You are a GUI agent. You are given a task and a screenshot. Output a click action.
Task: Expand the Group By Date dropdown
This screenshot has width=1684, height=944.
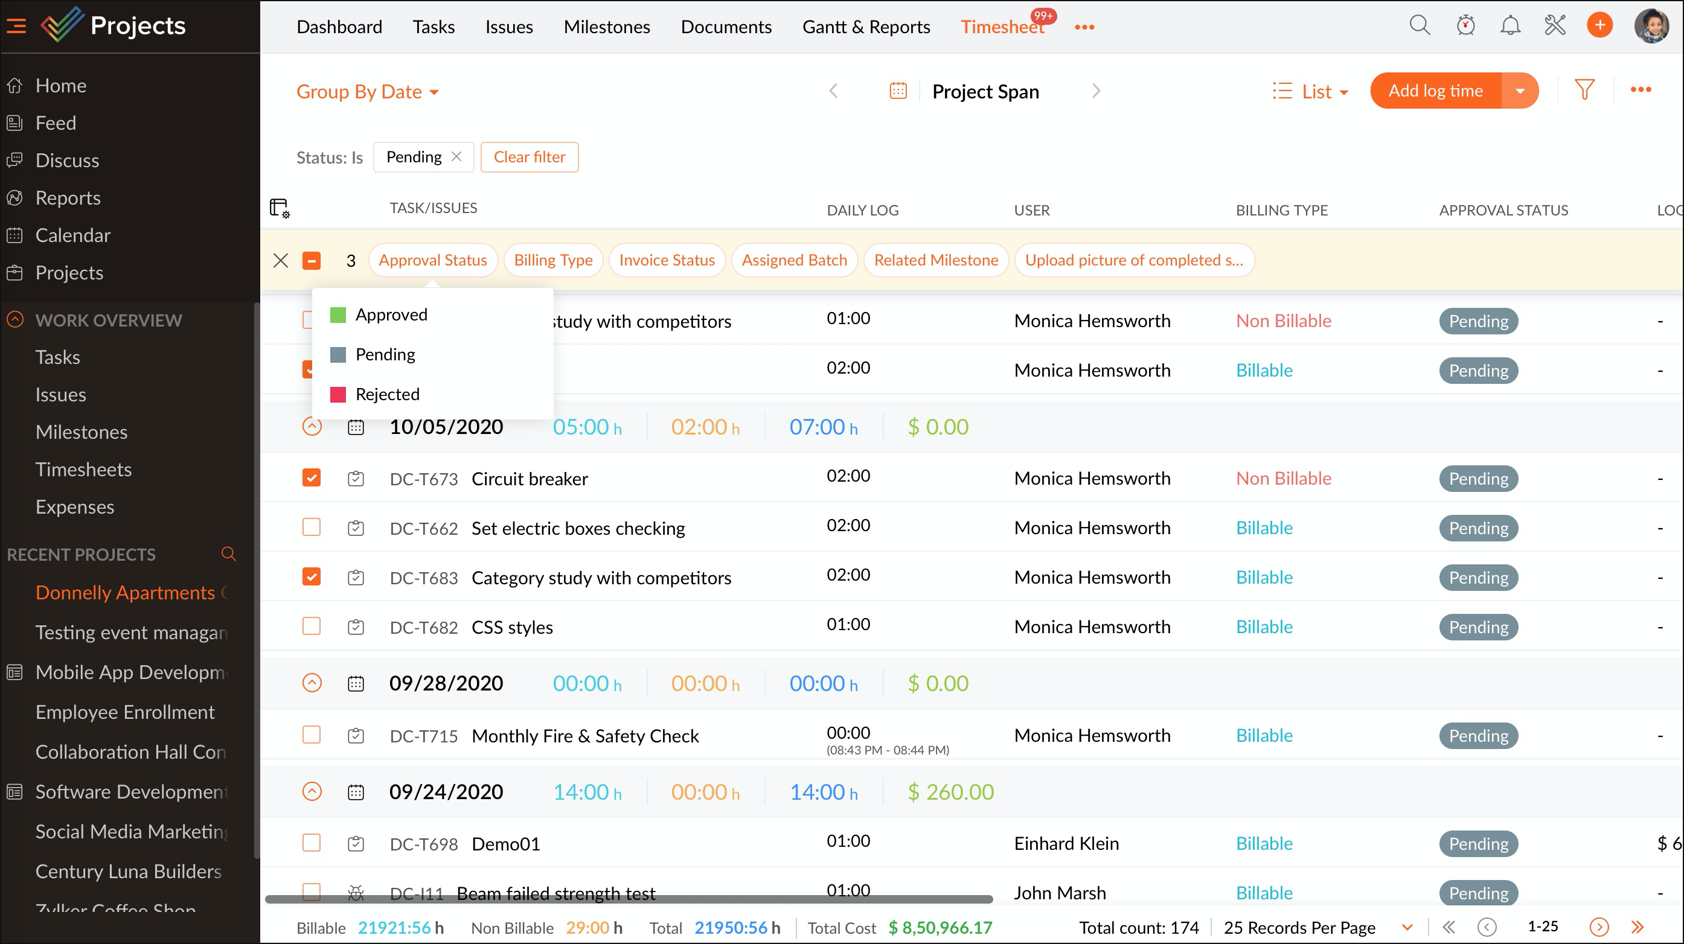[367, 92]
